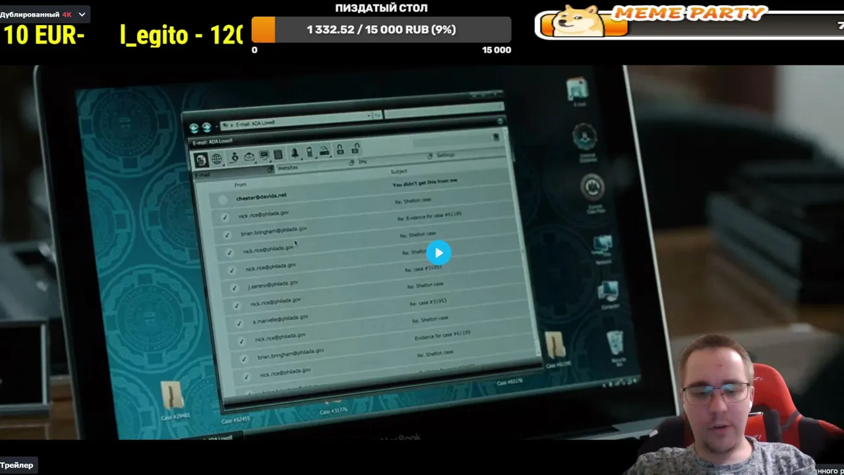Screen dimensions: 844x475
Task: Tick the circle beside chester@davids.net
Action: click(x=222, y=200)
